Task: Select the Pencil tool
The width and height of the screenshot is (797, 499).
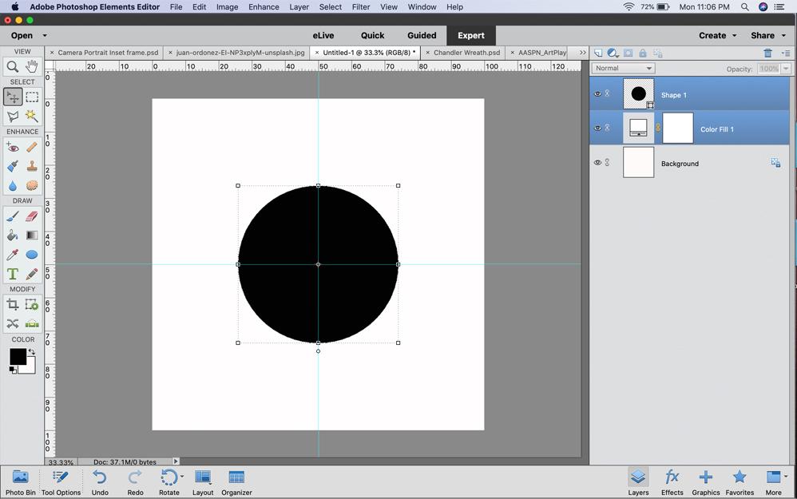Action: [32, 274]
